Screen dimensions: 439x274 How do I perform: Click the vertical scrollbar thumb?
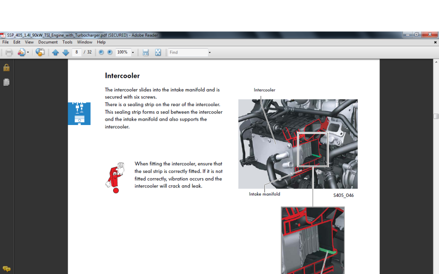(436, 116)
